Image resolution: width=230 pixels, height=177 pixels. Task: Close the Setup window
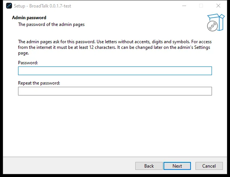(x=218, y=6)
